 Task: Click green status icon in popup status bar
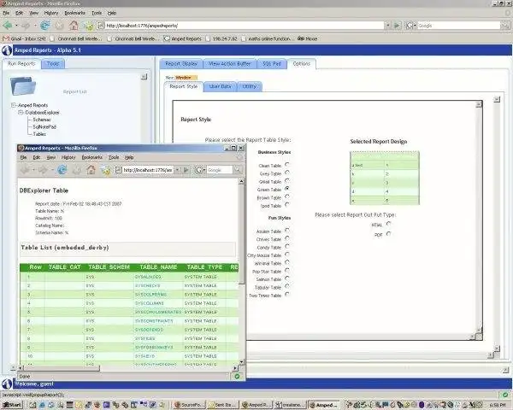click(x=237, y=377)
